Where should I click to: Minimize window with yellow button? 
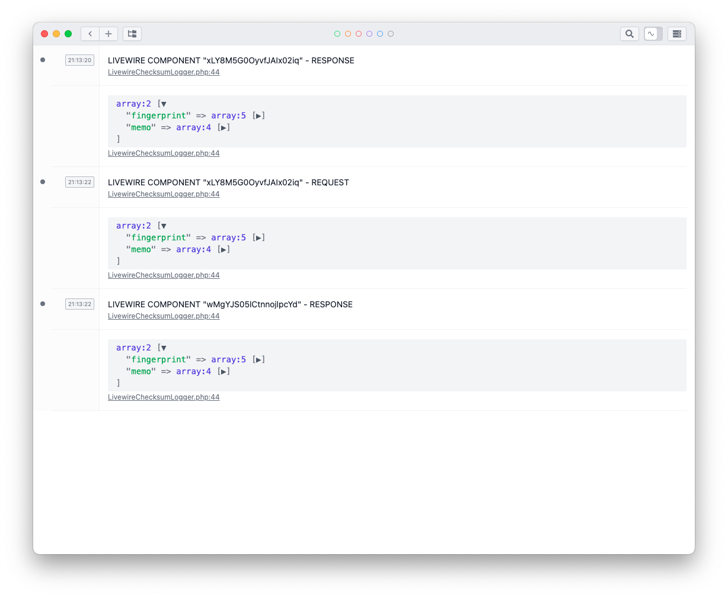[x=56, y=34]
